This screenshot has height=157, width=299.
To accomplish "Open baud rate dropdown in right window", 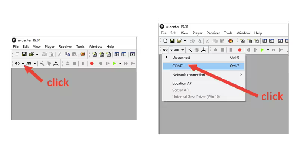I will [182, 50].
